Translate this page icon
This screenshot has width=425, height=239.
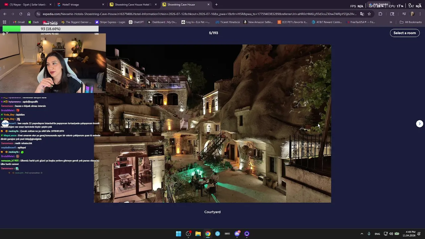pyautogui.click(x=362, y=14)
